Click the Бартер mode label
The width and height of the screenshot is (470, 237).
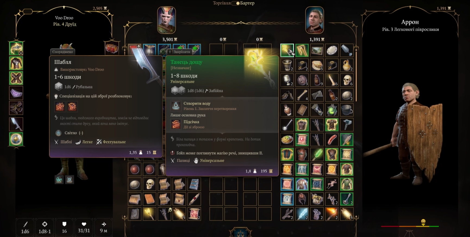coord(247,3)
